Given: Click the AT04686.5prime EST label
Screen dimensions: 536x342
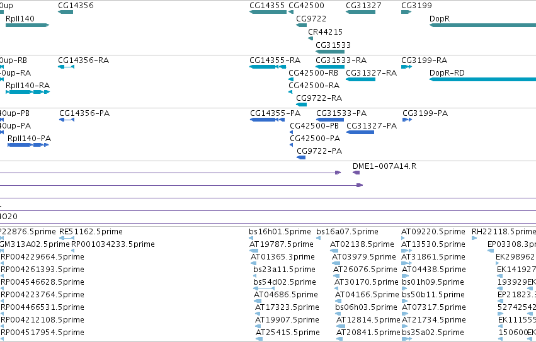Looking at the screenshot, I should (286, 295).
